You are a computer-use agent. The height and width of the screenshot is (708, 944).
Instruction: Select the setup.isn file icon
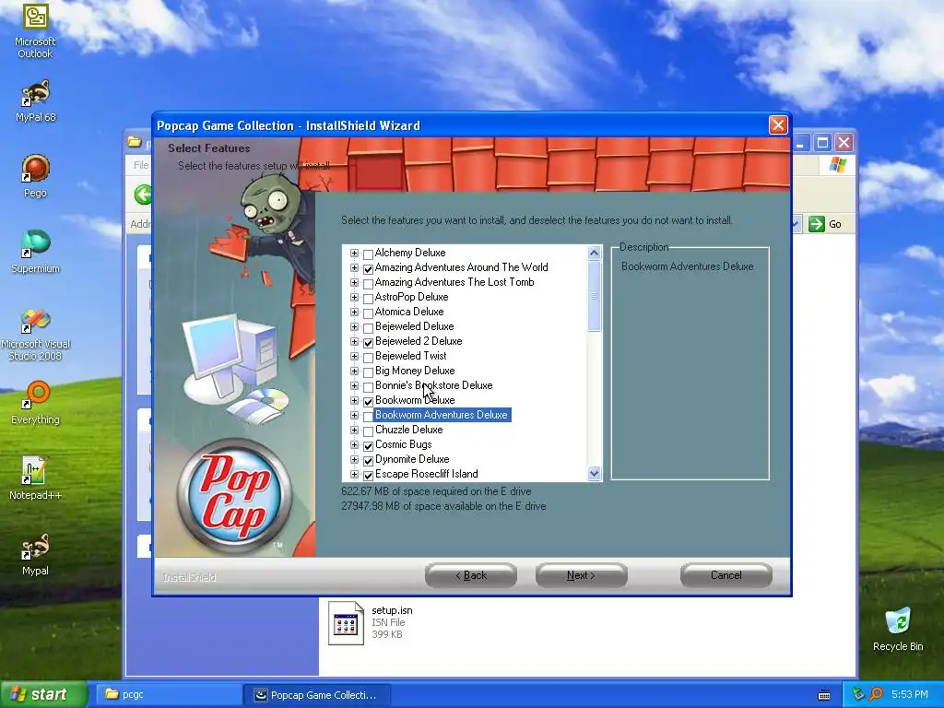point(346,623)
